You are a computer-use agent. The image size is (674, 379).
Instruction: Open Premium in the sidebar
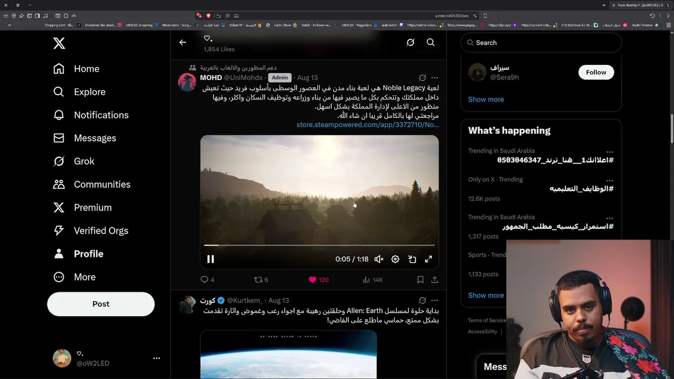tap(82, 207)
